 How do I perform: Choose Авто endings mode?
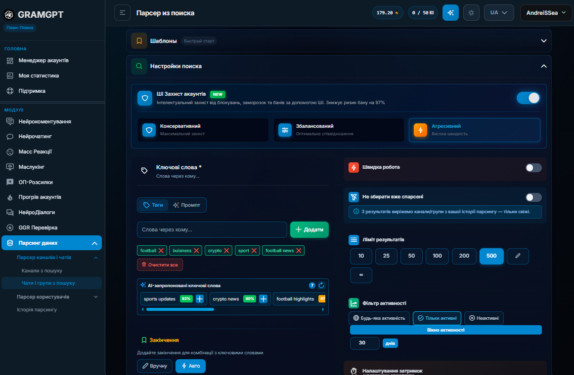click(x=190, y=366)
